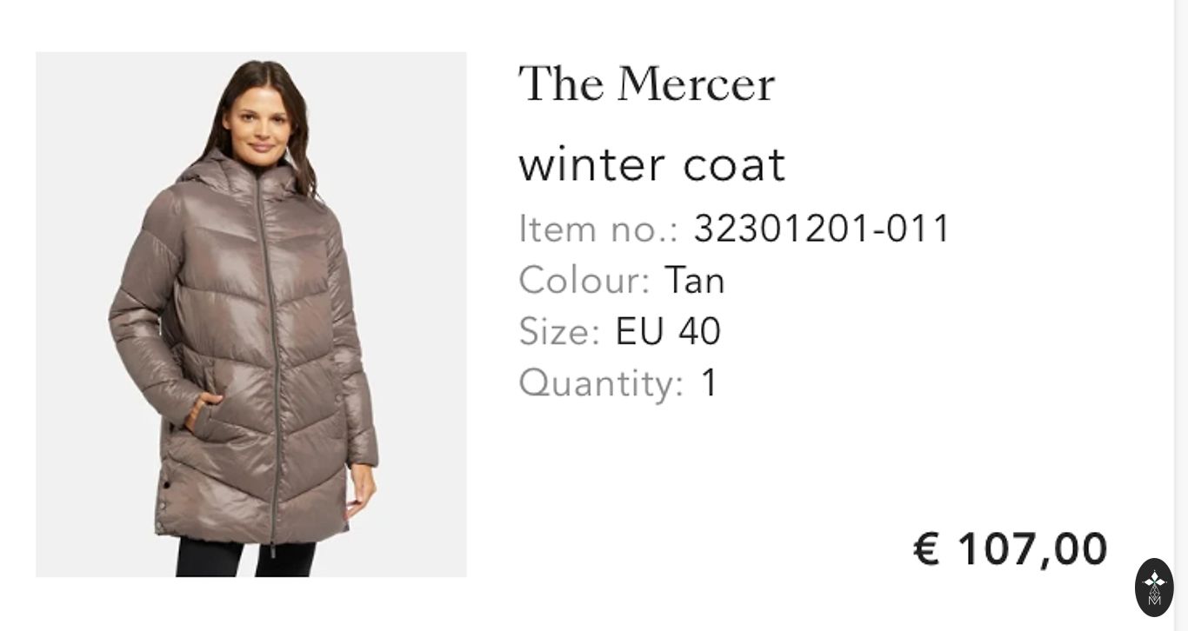Click the Size label
1188x631 pixels.
point(559,331)
